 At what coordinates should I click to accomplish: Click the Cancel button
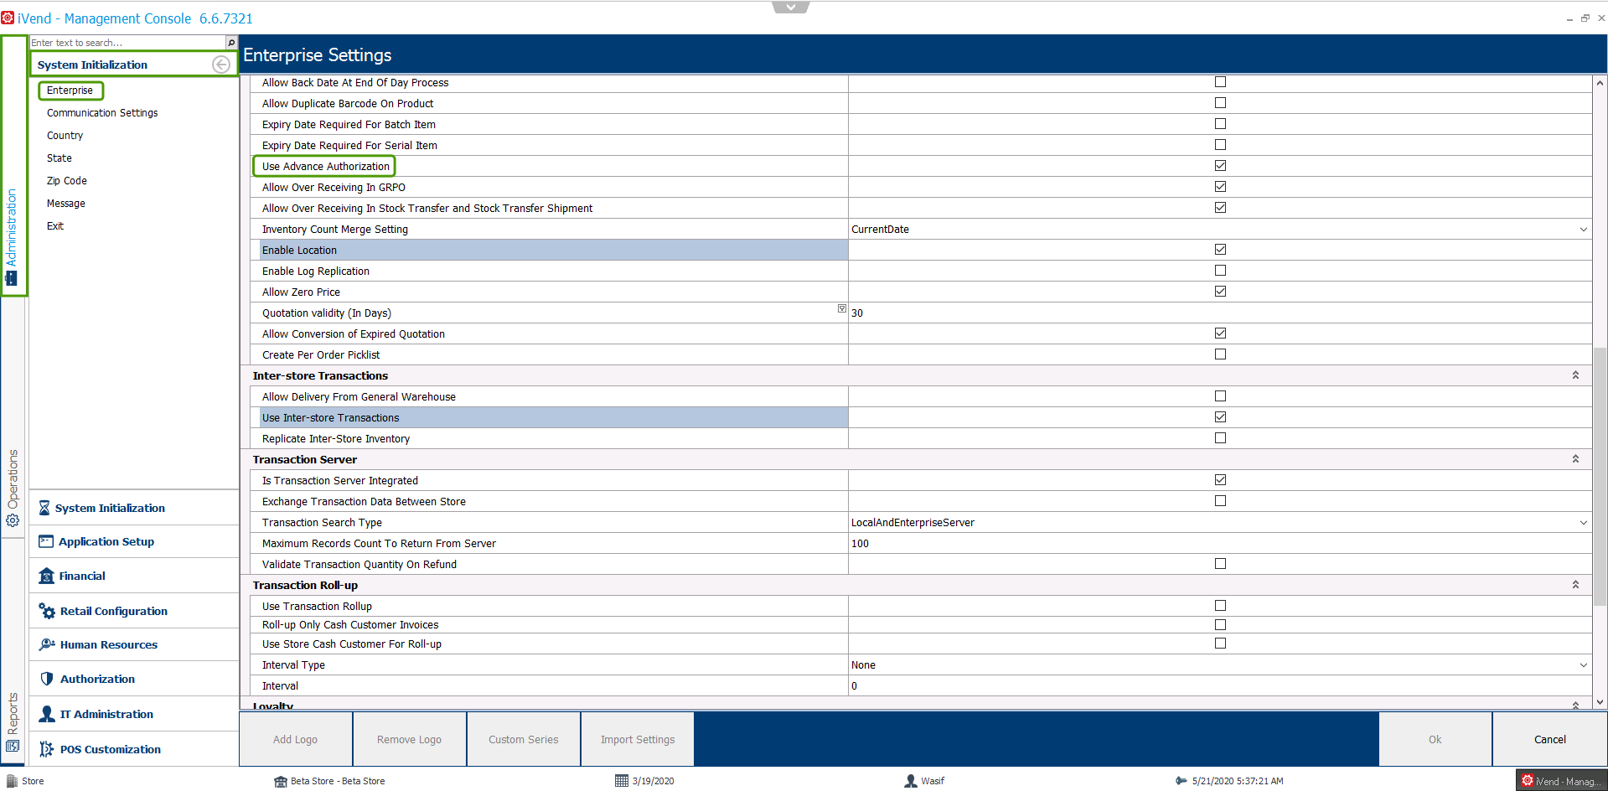click(x=1550, y=739)
